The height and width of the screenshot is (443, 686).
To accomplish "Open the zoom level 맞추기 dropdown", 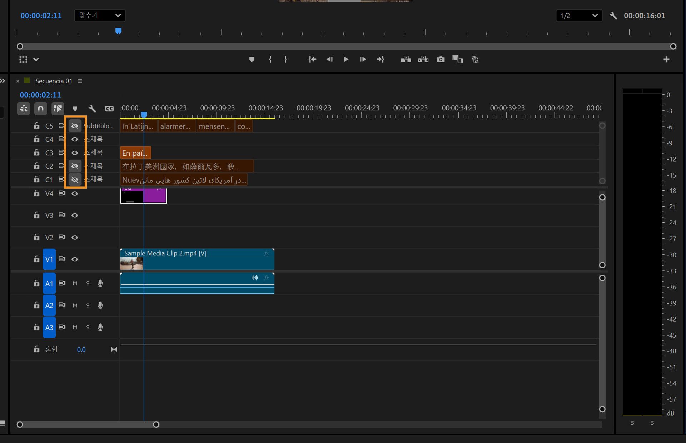I will pos(100,15).
